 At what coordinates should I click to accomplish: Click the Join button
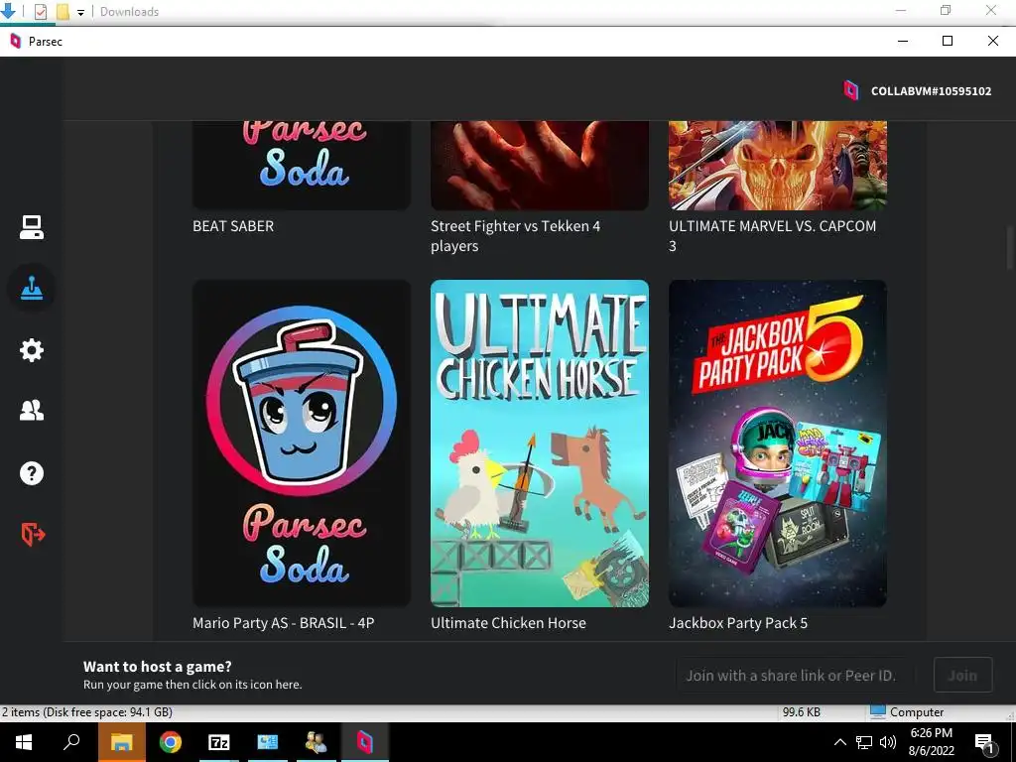pos(962,675)
